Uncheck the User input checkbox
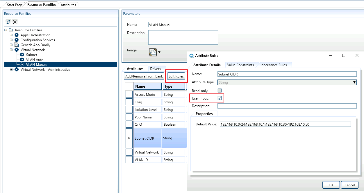 pyautogui.click(x=220, y=98)
